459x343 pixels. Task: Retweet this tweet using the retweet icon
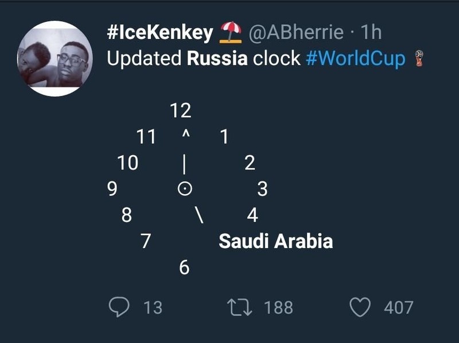tap(240, 307)
